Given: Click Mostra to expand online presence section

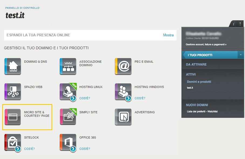Looking at the screenshot, I should coord(168,35).
